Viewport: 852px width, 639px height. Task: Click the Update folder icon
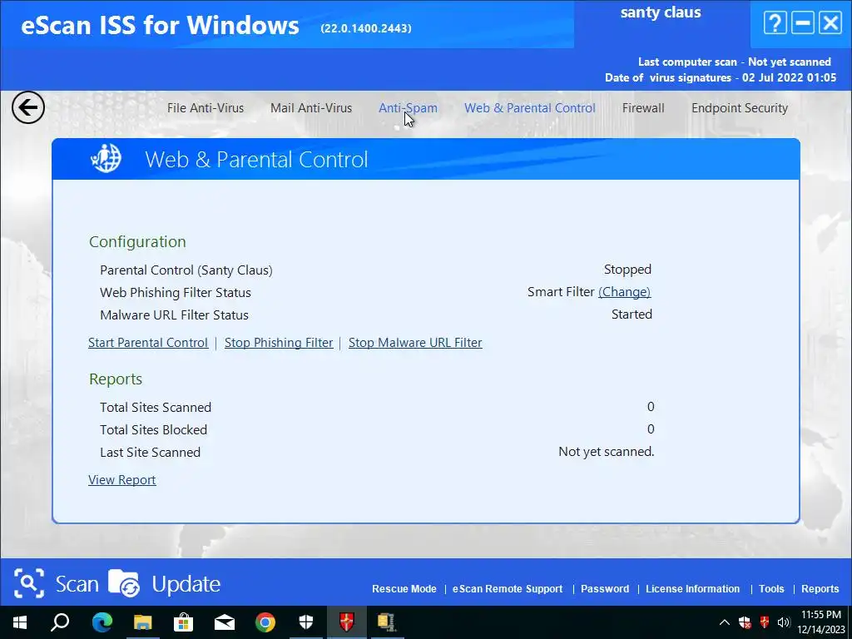point(124,583)
